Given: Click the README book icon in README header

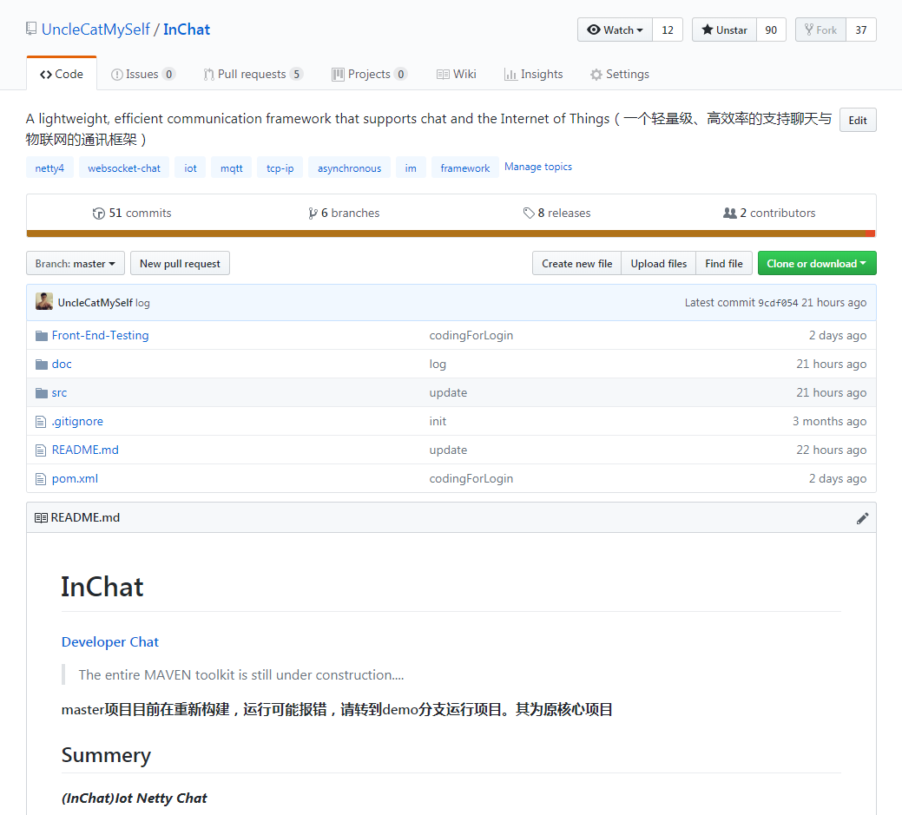Looking at the screenshot, I should 41,517.
